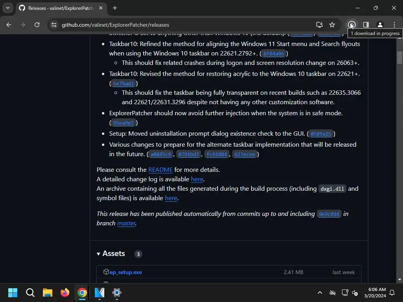Viewport: 403px width, 302px height.
Task: Open the master branch link
Action: click(126, 223)
